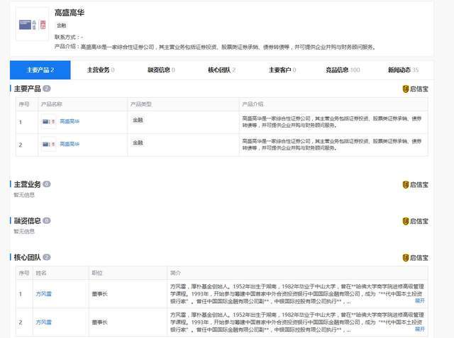The width and height of the screenshot is (454, 338).
Task: Click product logo thumbnail in row 1
Action: coord(49,122)
